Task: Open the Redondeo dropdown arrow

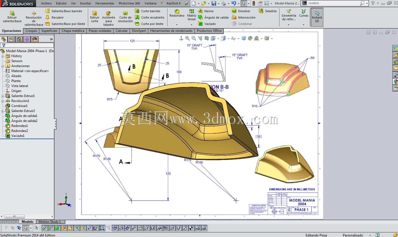Action: (x=177, y=25)
